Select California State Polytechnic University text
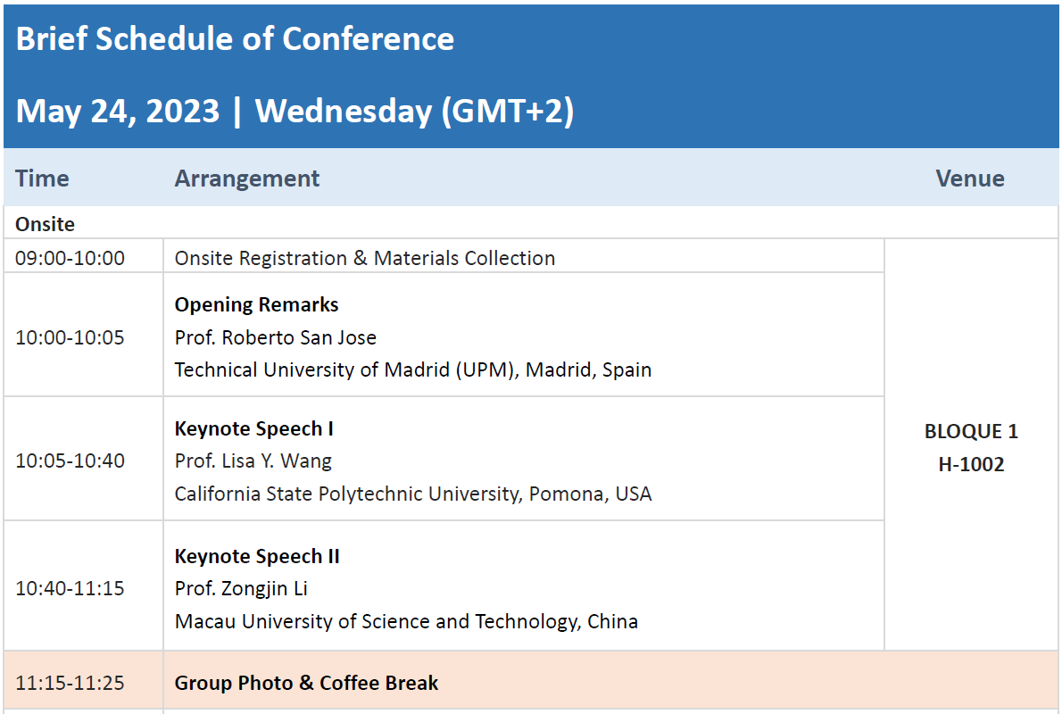The image size is (1062, 714). [x=413, y=494]
